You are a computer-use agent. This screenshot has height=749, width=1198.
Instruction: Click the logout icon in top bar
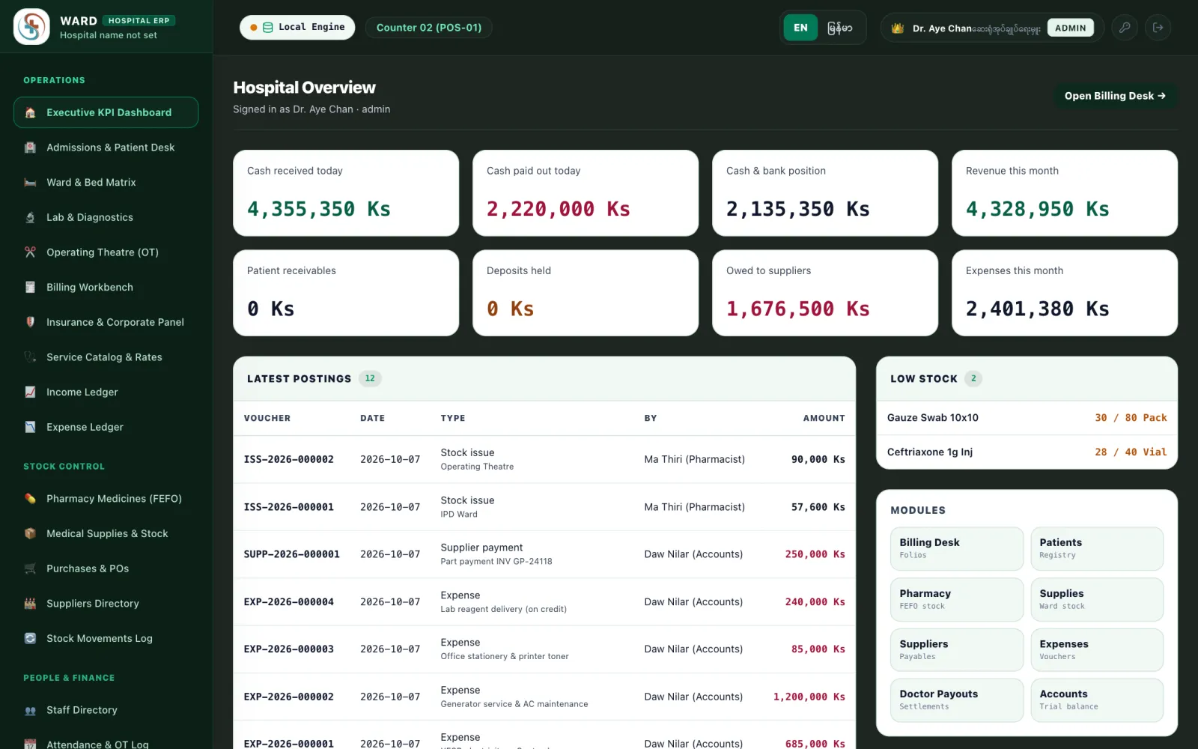coord(1158,28)
